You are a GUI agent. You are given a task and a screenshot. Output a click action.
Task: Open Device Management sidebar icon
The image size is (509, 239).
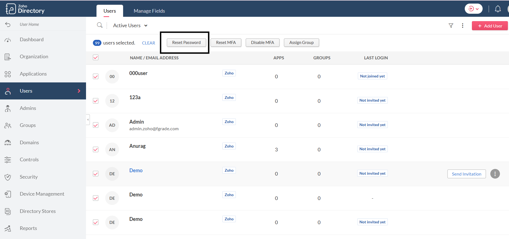8,194
